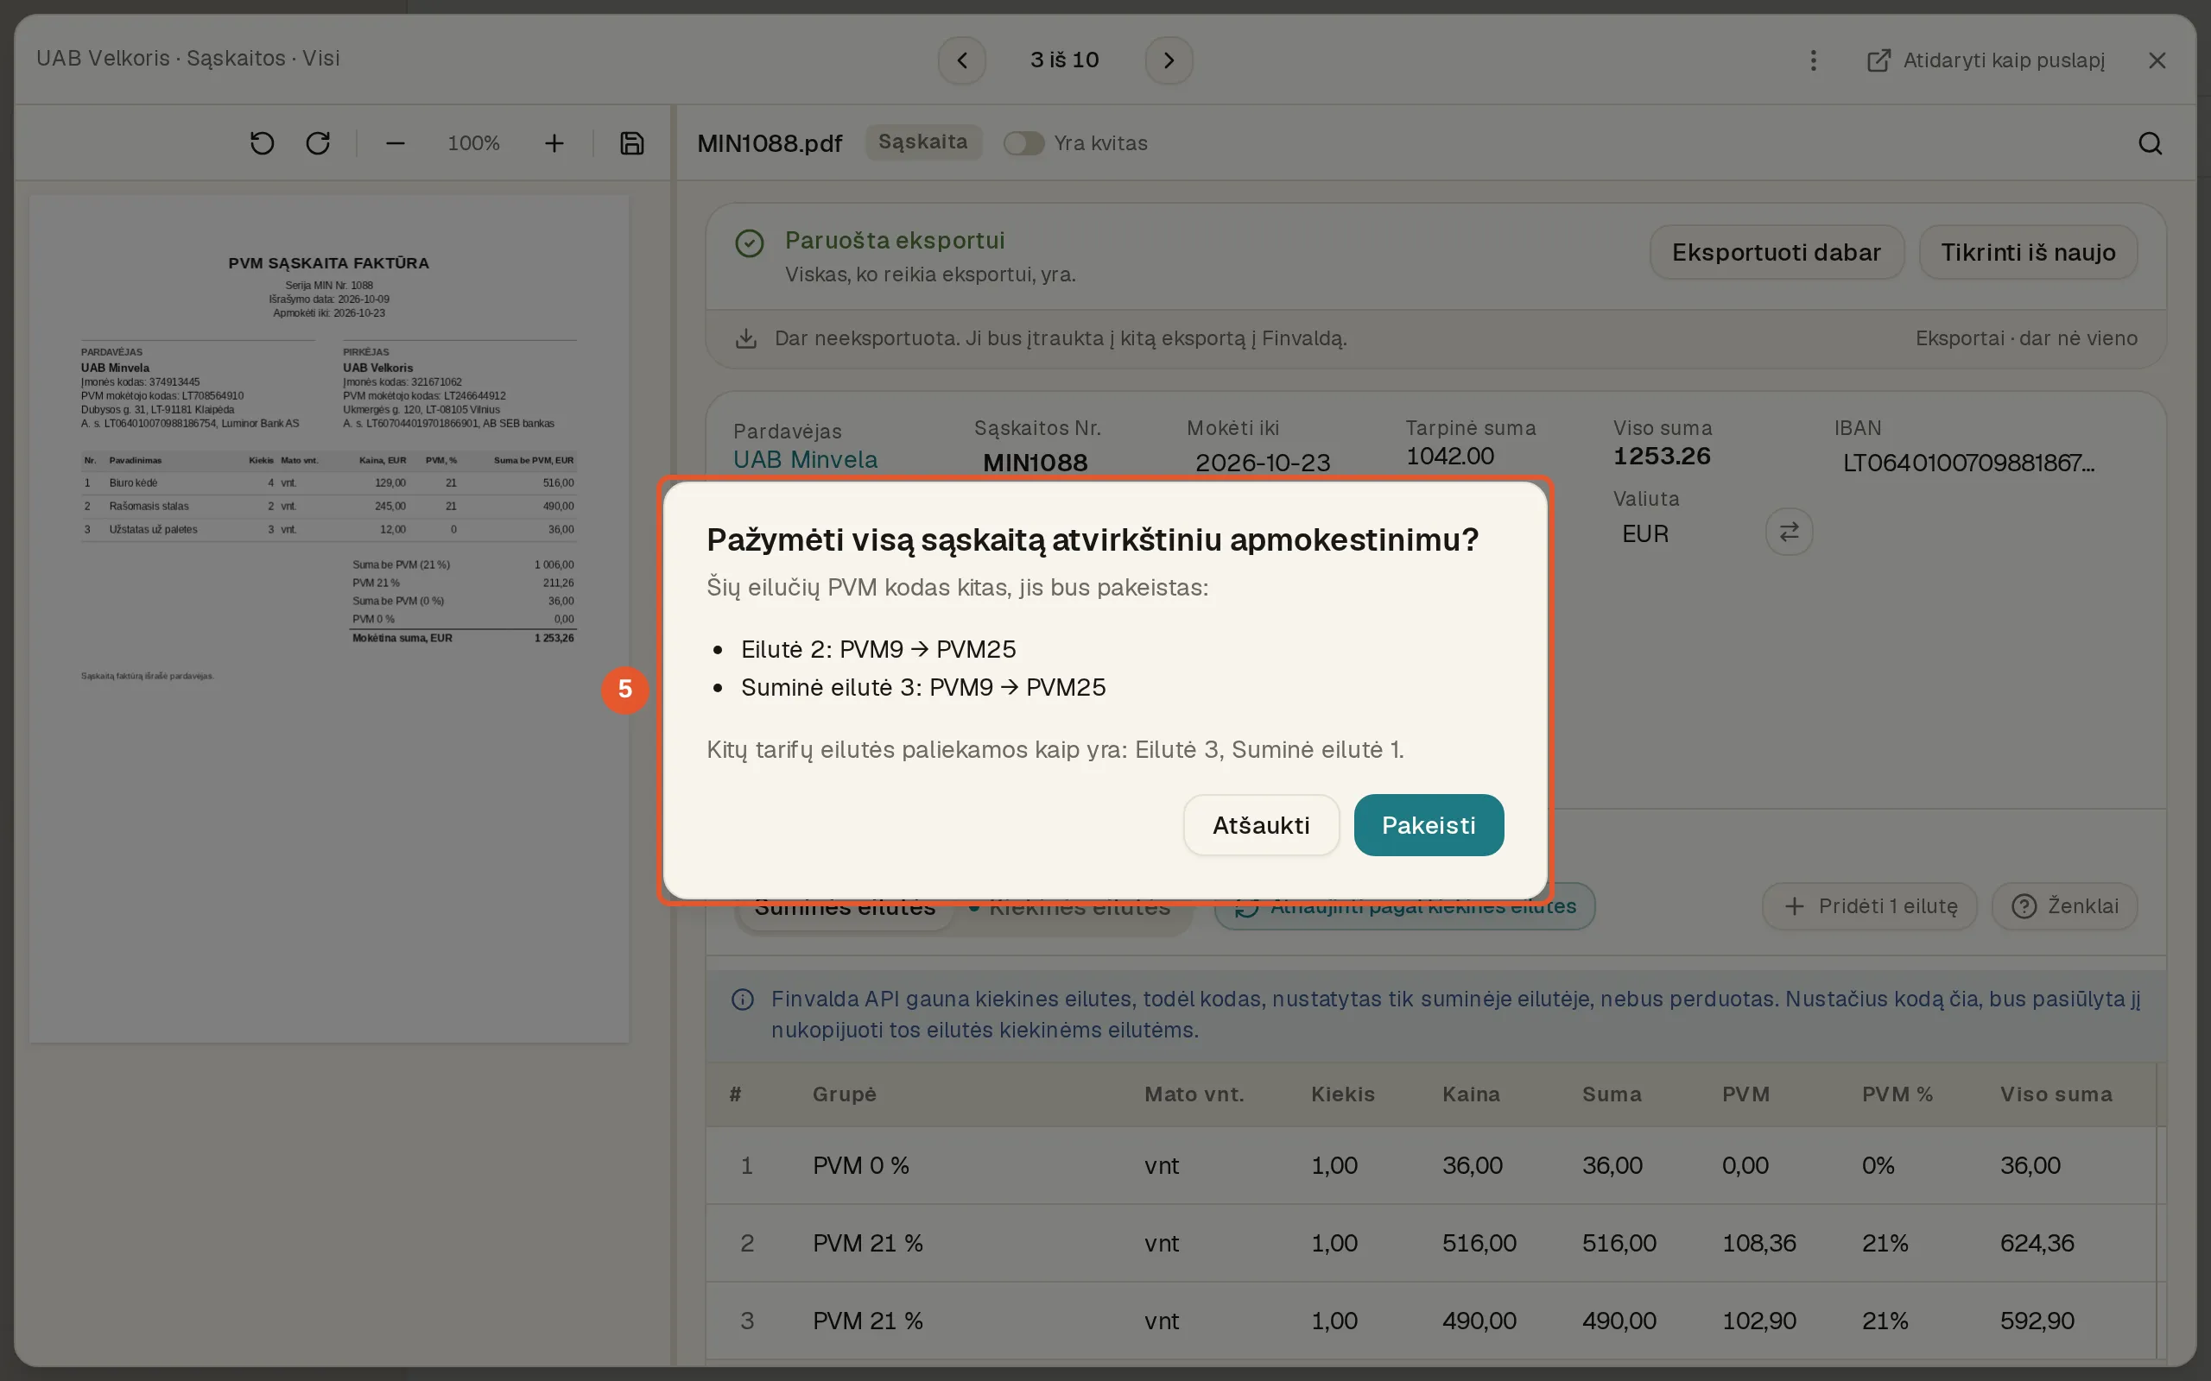Save the PDF with the disk icon
Screen dimensions: 2211x1381
click(632, 143)
